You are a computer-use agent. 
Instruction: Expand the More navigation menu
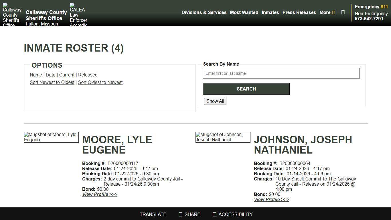(x=327, y=12)
